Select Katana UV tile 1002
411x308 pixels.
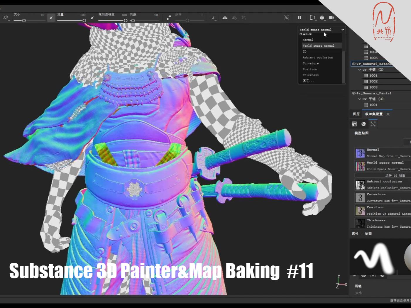click(x=371, y=81)
